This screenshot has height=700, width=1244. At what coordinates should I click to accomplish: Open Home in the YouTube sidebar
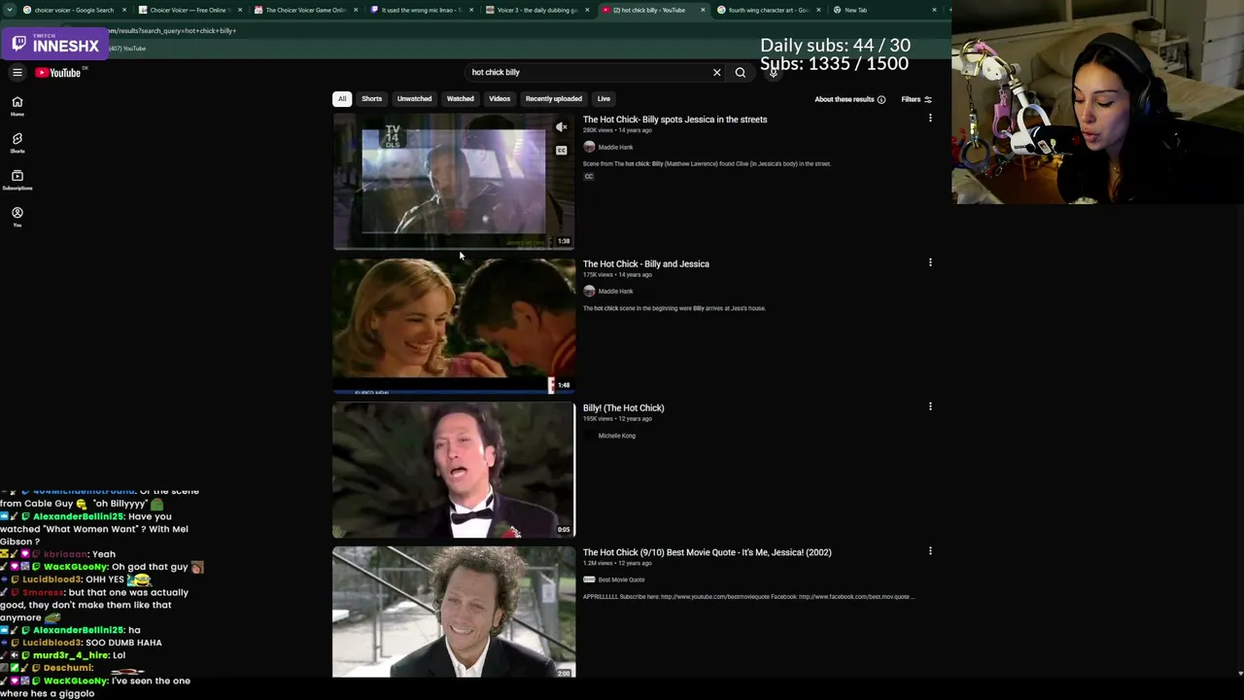17,106
